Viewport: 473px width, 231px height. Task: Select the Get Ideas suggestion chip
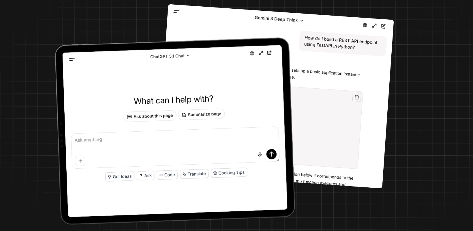pos(120,176)
